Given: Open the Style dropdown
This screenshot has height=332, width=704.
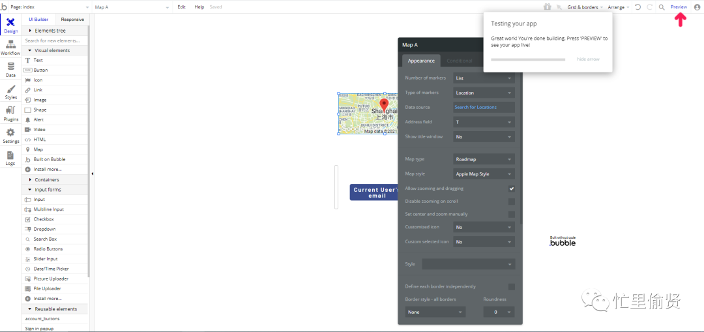Looking at the screenshot, I should coord(468,264).
